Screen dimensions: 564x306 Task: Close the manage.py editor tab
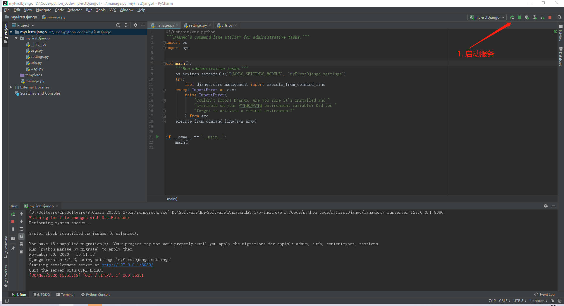pyautogui.click(x=177, y=25)
